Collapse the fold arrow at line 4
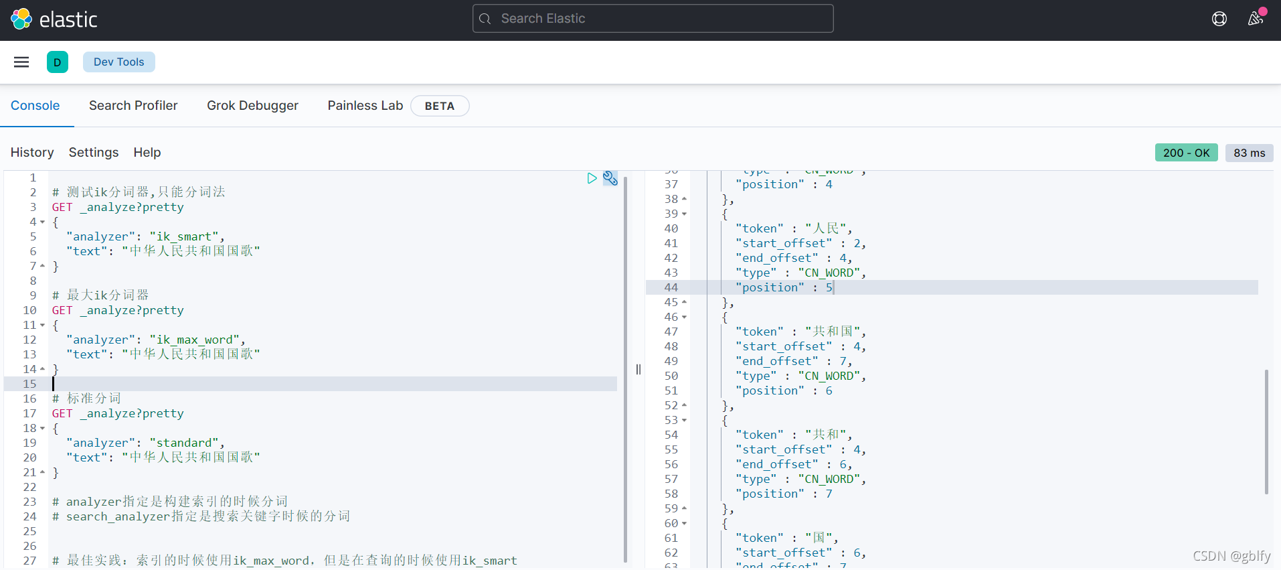 point(43,222)
